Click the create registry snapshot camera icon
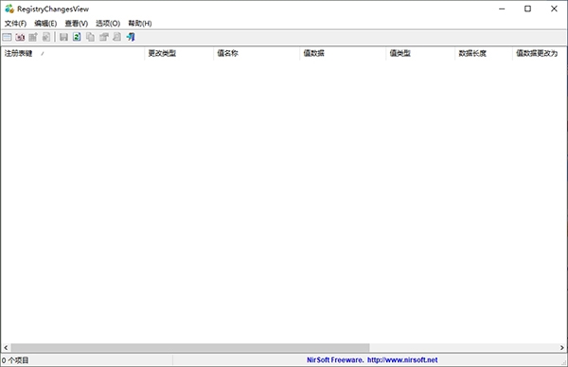The image size is (568, 367). click(x=20, y=37)
